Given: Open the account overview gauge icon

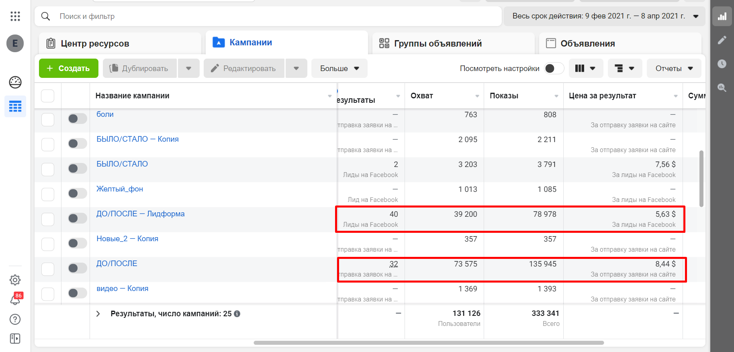Looking at the screenshot, I should click(15, 82).
